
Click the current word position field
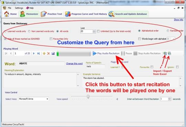click(19, 53)
